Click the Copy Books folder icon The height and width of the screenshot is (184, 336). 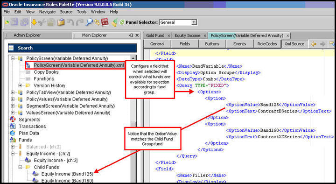28,72
